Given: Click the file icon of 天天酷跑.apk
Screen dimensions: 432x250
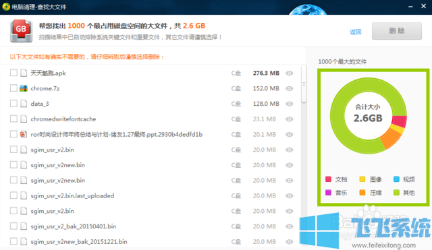Looking at the screenshot, I should [24, 73].
